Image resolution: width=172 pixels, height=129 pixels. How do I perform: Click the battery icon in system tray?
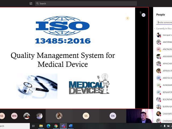point(168,126)
